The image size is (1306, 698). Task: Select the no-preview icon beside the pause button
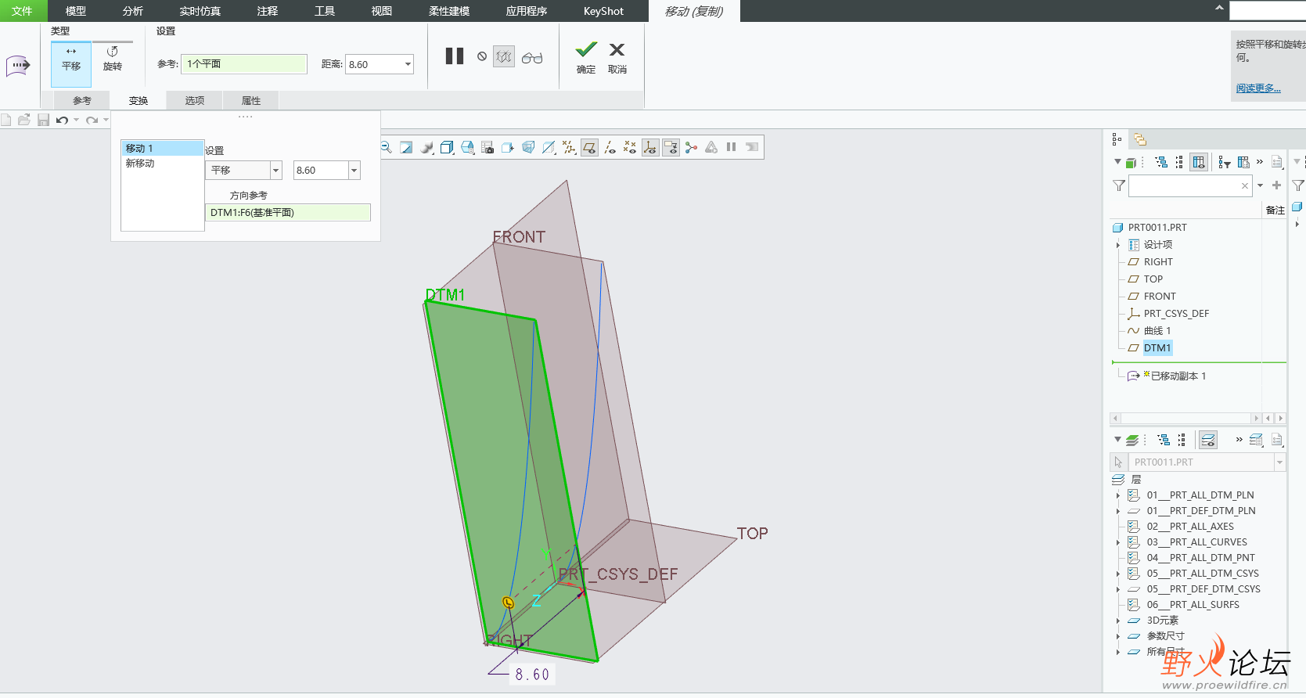click(x=482, y=56)
